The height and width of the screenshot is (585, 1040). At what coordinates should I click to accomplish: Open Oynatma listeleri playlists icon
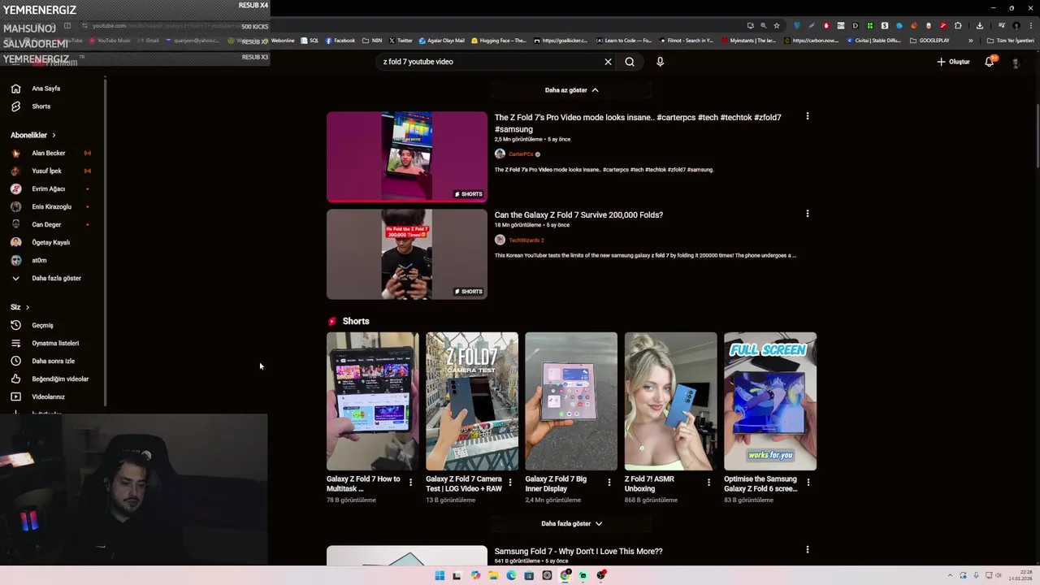coord(15,343)
